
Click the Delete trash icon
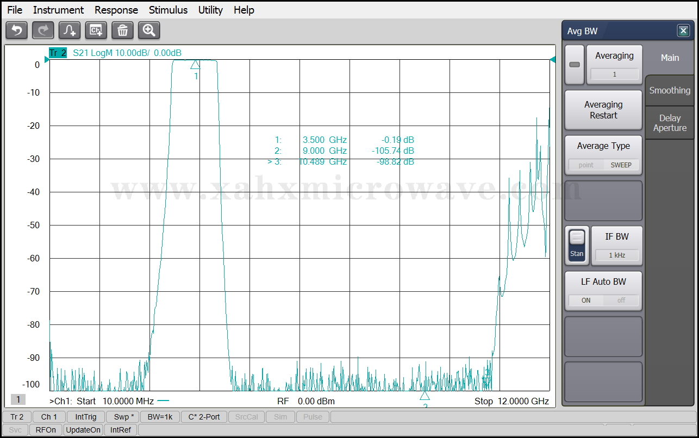click(x=123, y=30)
